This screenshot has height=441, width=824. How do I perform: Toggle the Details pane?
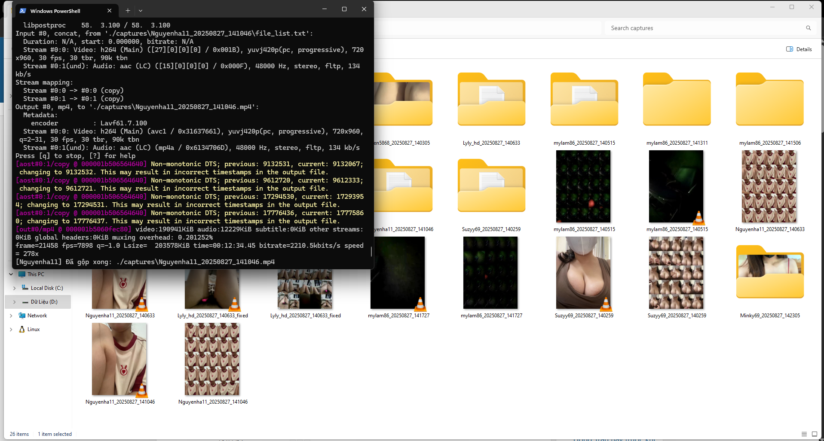799,49
